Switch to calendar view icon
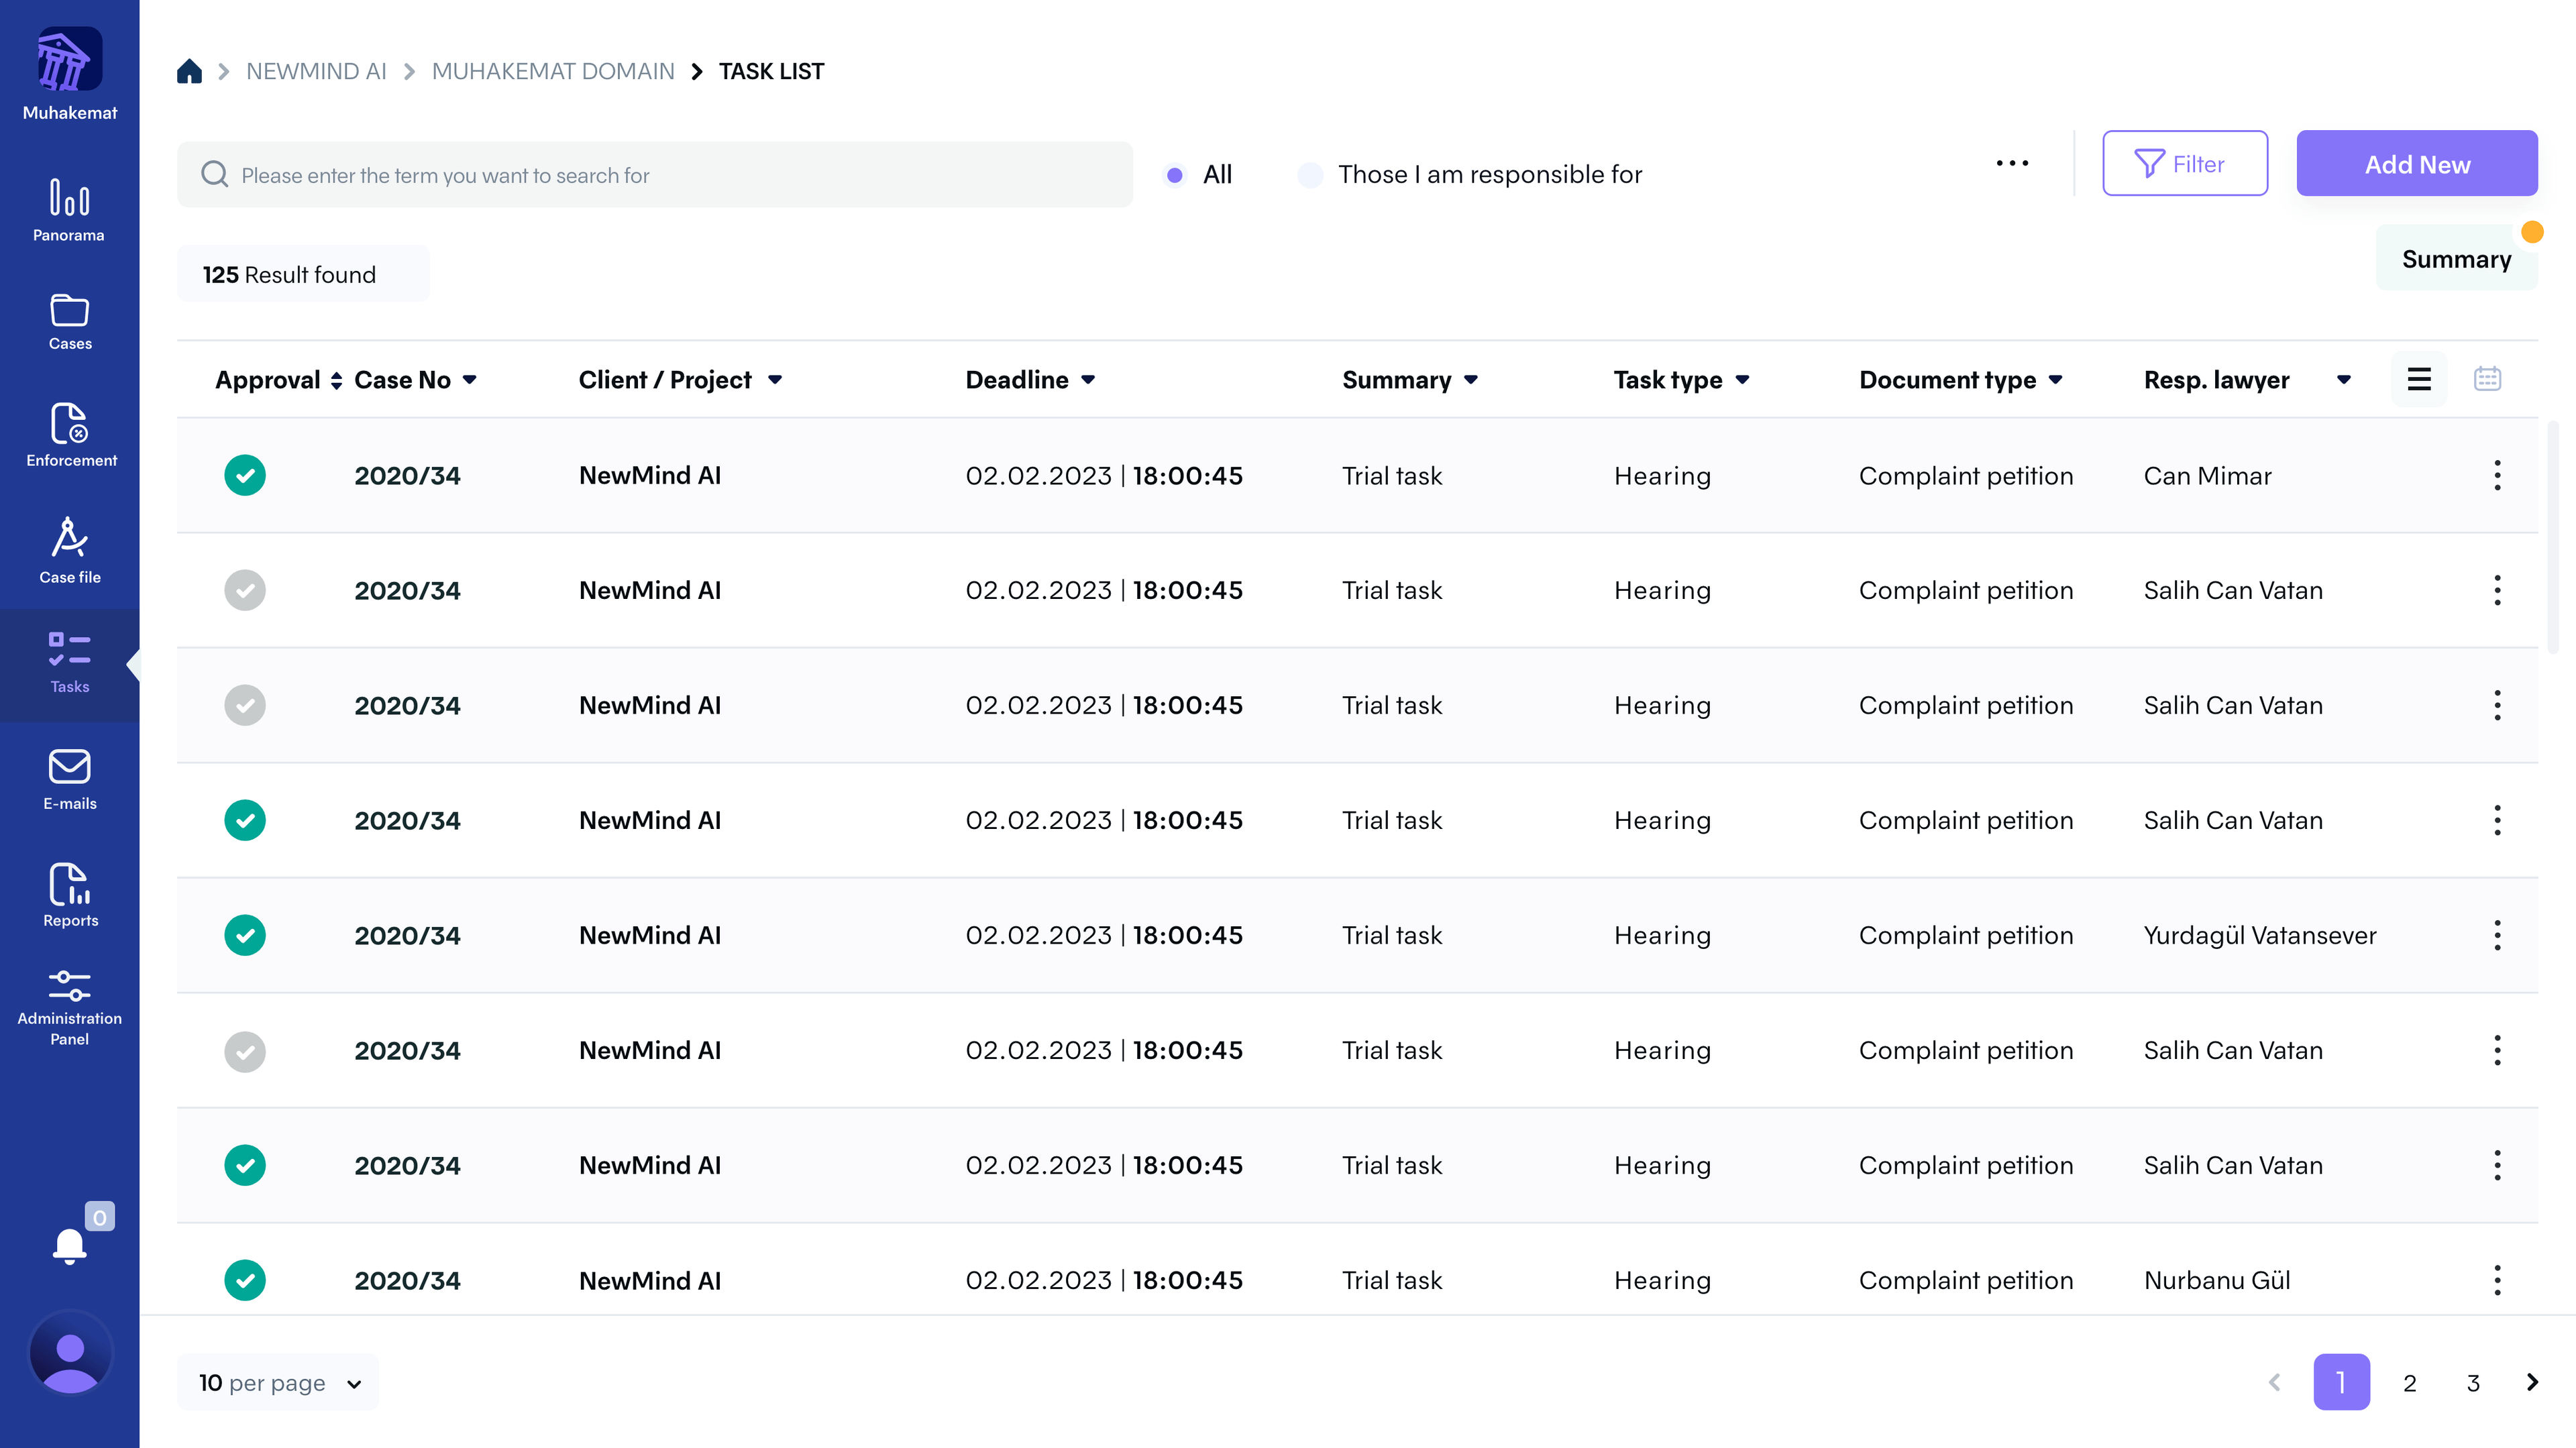 [x=2487, y=379]
